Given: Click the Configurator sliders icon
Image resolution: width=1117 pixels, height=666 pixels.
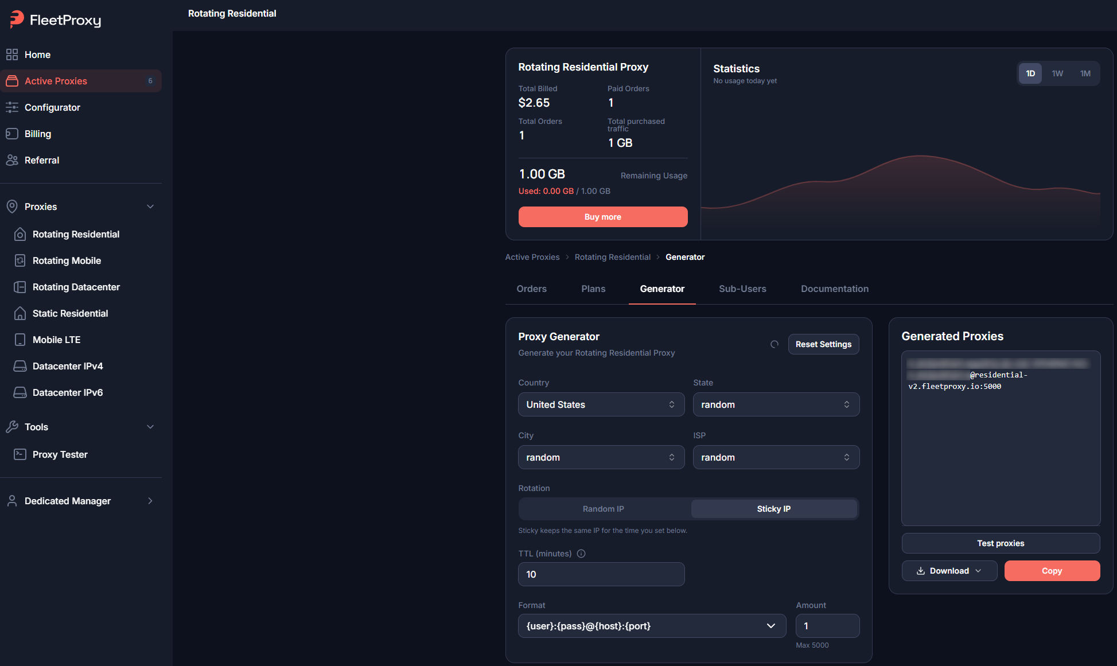Looking at the screenshot, I should (12, 107).
